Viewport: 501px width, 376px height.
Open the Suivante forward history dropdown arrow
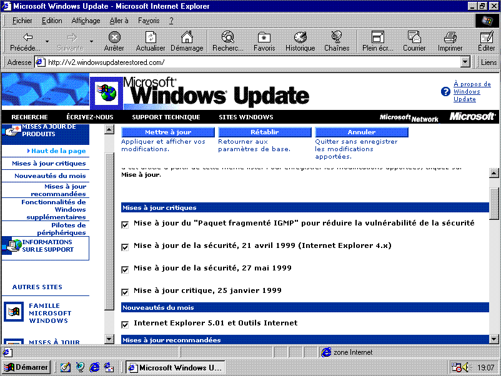coord(91,41)
